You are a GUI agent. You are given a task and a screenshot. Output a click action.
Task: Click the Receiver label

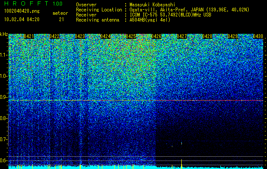pos(86,15)
